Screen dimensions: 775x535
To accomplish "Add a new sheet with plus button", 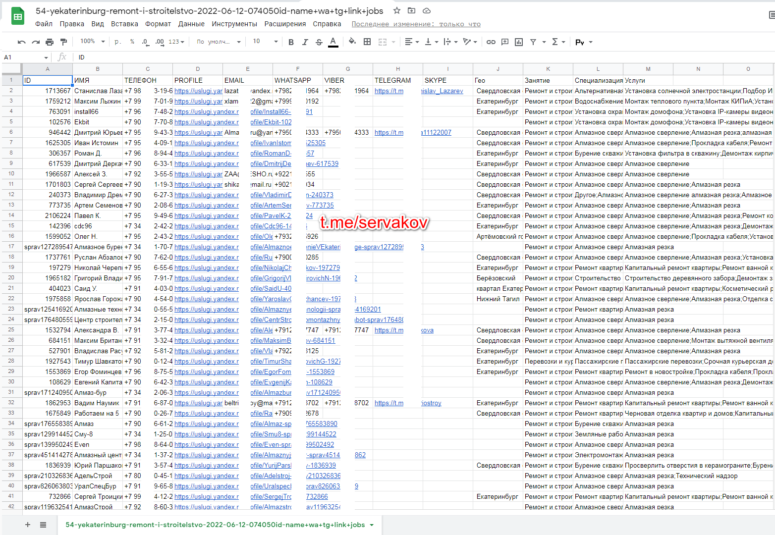I will [x=28, y=525].
